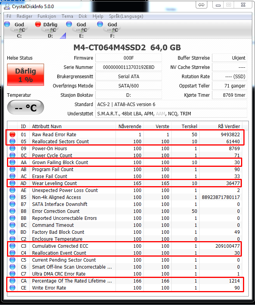Click the Firmware field 000F

coord(129,58)
